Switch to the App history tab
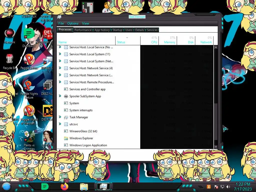The image size is (256, 192). pyautogui.click(x=102, y=30)
